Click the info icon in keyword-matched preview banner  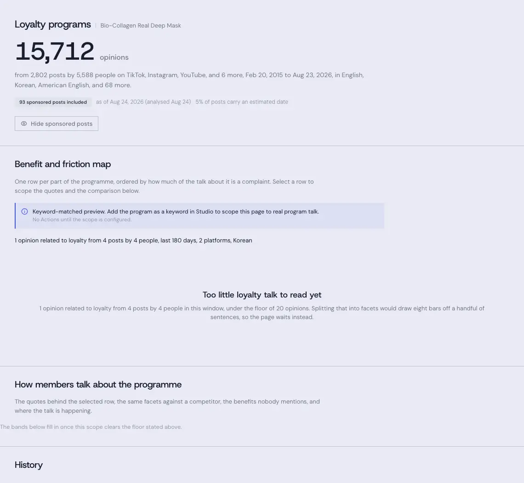pos(25,211)
